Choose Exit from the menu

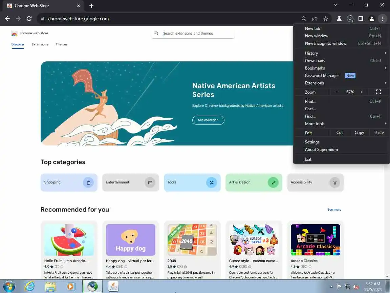[x=342, y=159]
